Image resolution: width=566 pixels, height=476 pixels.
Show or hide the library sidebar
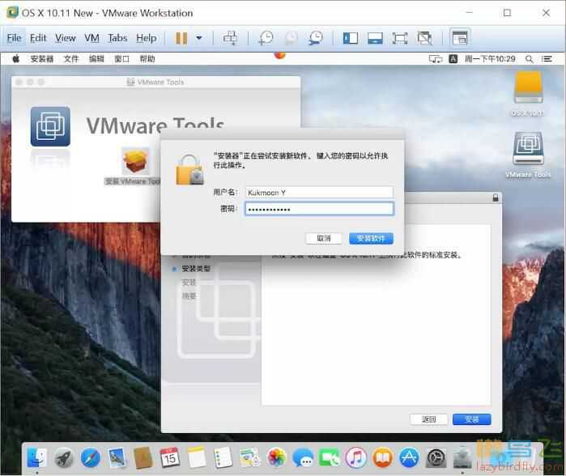[x=350, y=38]
